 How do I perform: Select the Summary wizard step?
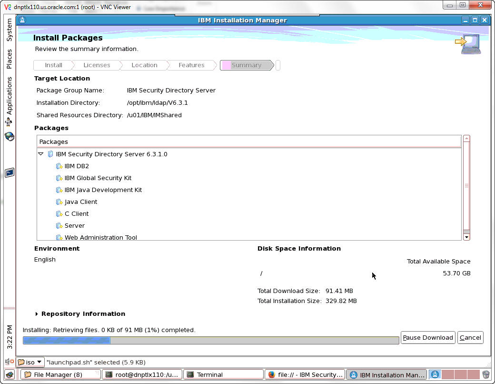247,65
